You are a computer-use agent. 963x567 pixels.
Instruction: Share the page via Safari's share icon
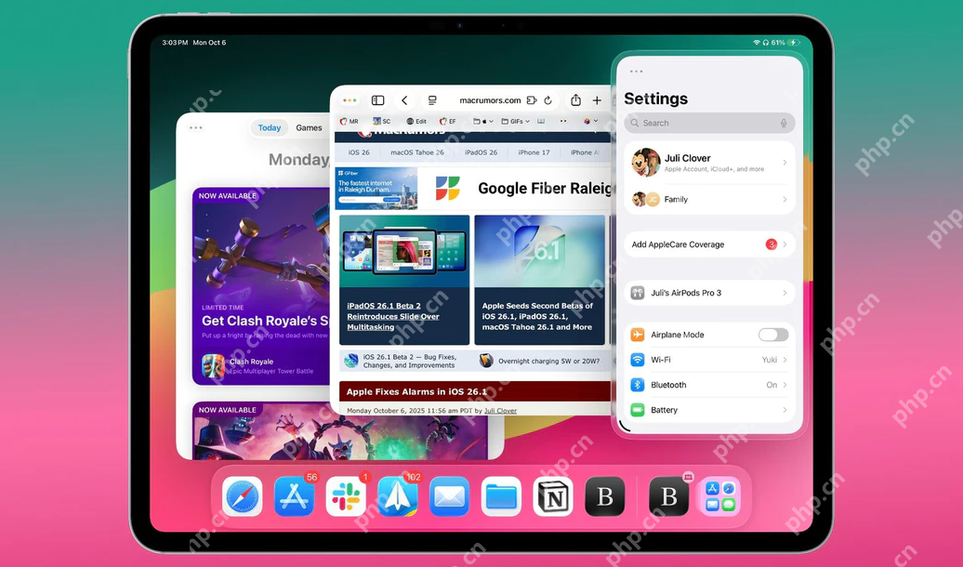(576, 99)
